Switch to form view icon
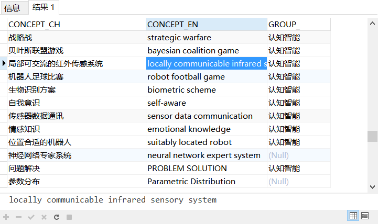 point(365,216)
